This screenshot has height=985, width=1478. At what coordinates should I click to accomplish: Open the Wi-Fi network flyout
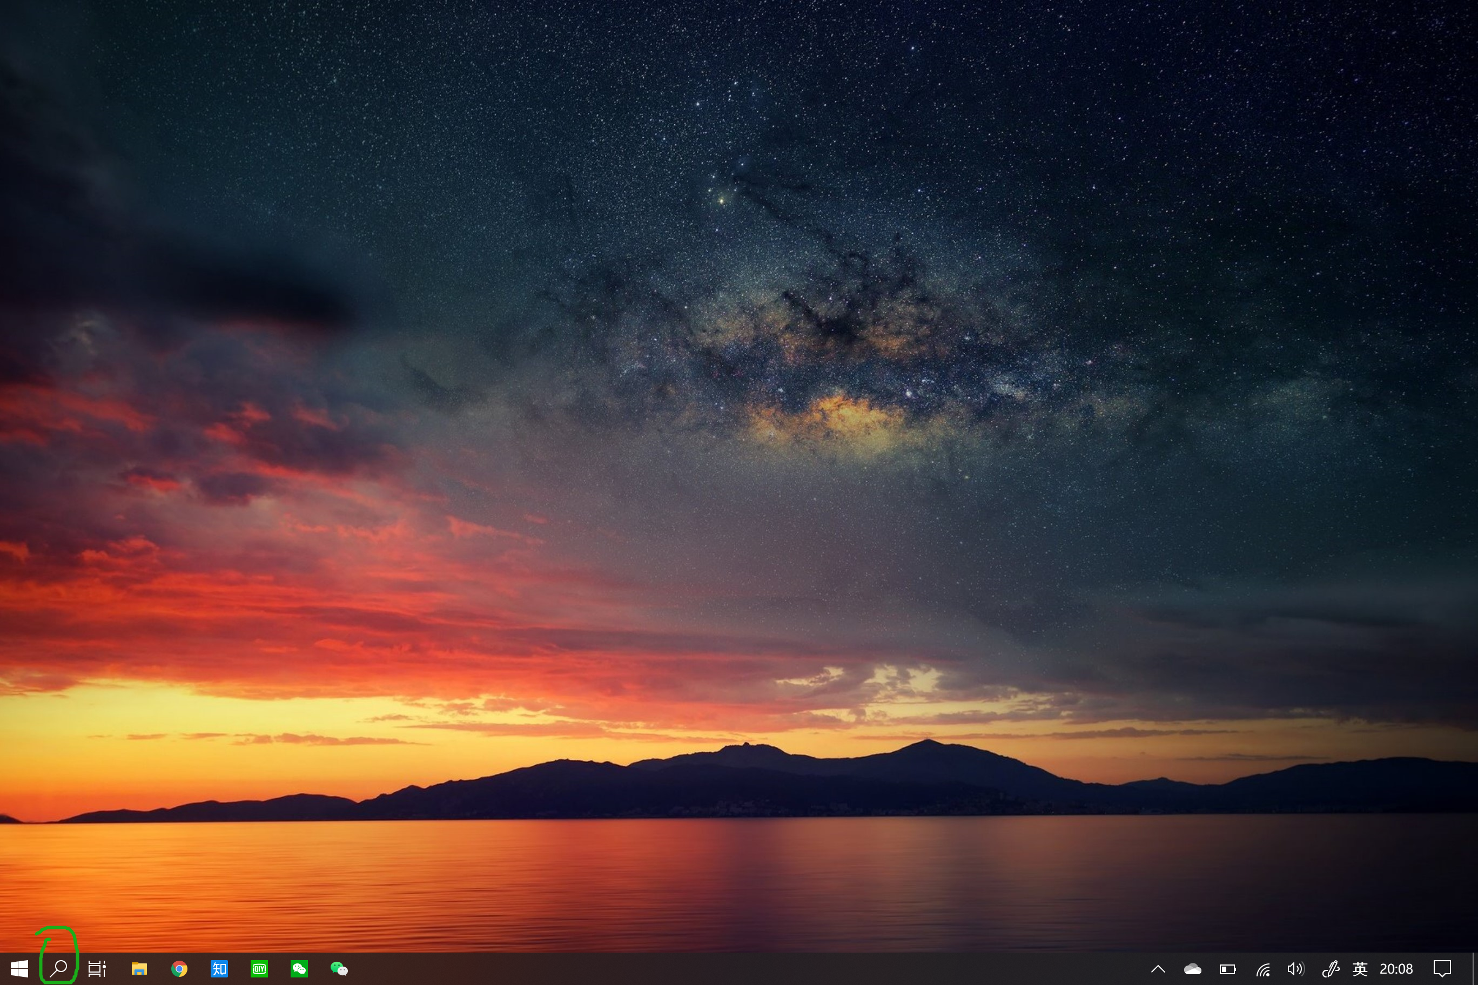coord(1262,969)
